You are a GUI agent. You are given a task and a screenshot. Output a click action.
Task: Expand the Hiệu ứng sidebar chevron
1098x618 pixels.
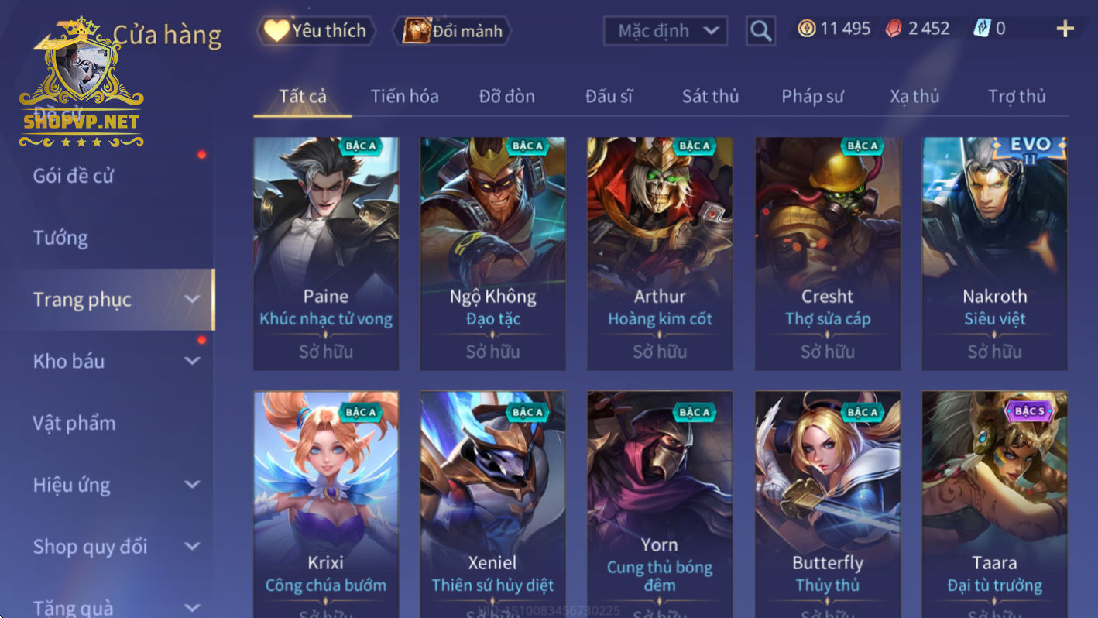(192, 485)
